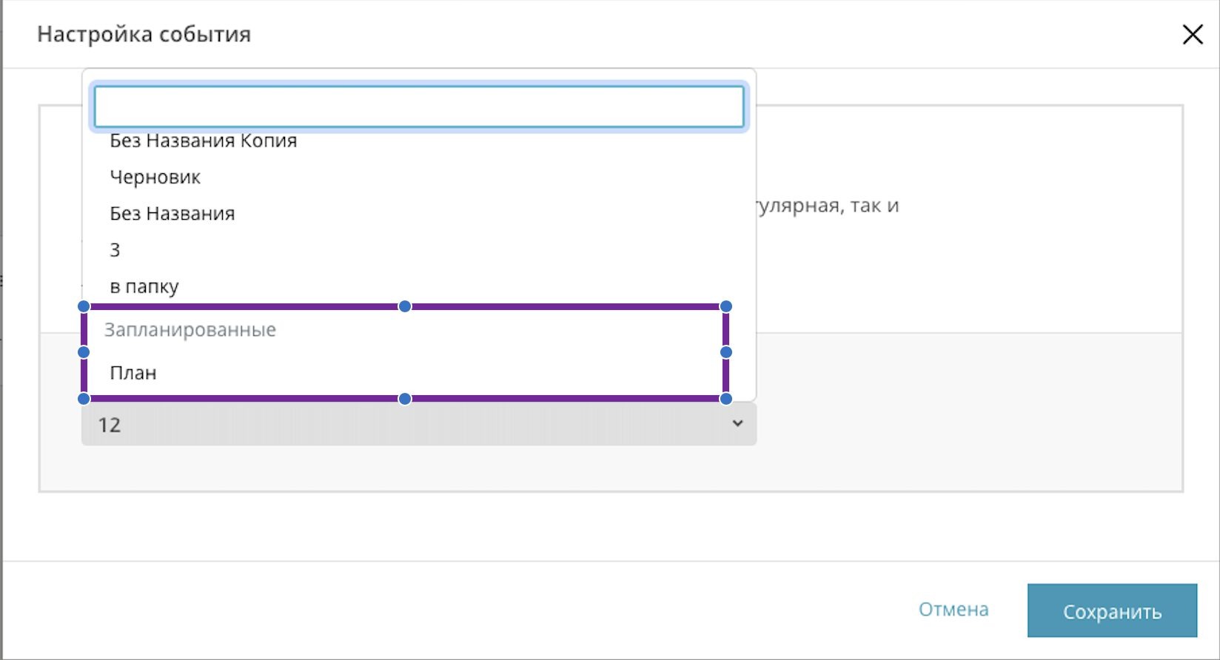
Task: Click the top-right handle of the purple box
Action: 726,306
